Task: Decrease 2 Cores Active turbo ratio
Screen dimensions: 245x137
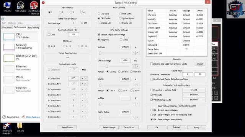Action: [x=82, y=84]
